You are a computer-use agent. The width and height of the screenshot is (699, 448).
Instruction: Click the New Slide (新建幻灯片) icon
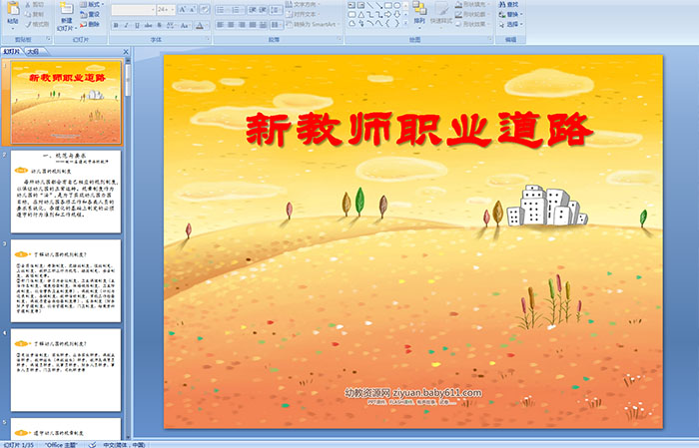tap(67, 9)
